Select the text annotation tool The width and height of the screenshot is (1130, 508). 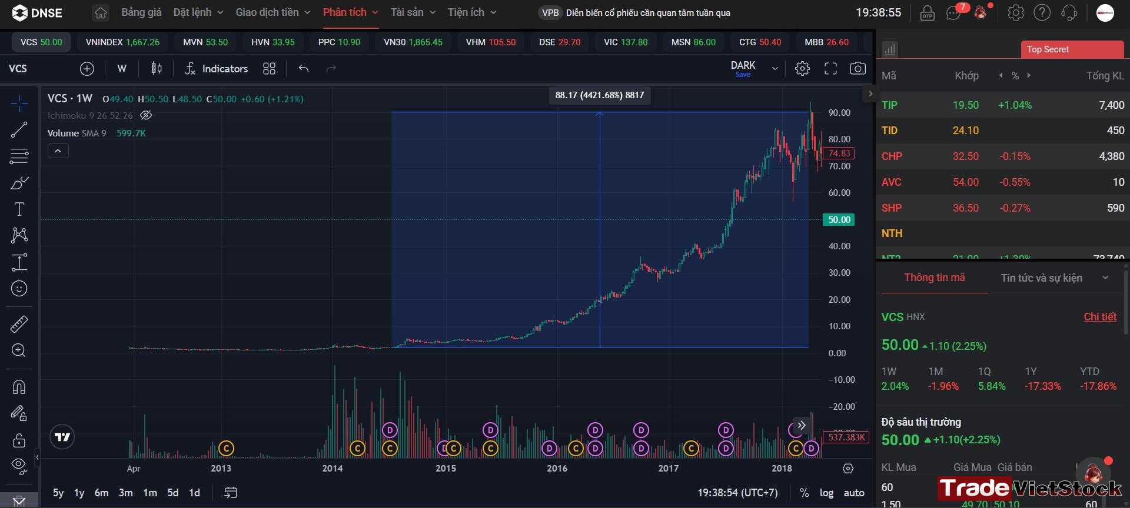(19, 209)
